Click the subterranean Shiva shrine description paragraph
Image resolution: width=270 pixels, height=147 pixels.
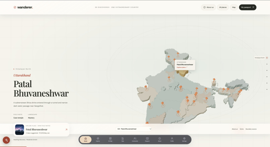[41, 105]
